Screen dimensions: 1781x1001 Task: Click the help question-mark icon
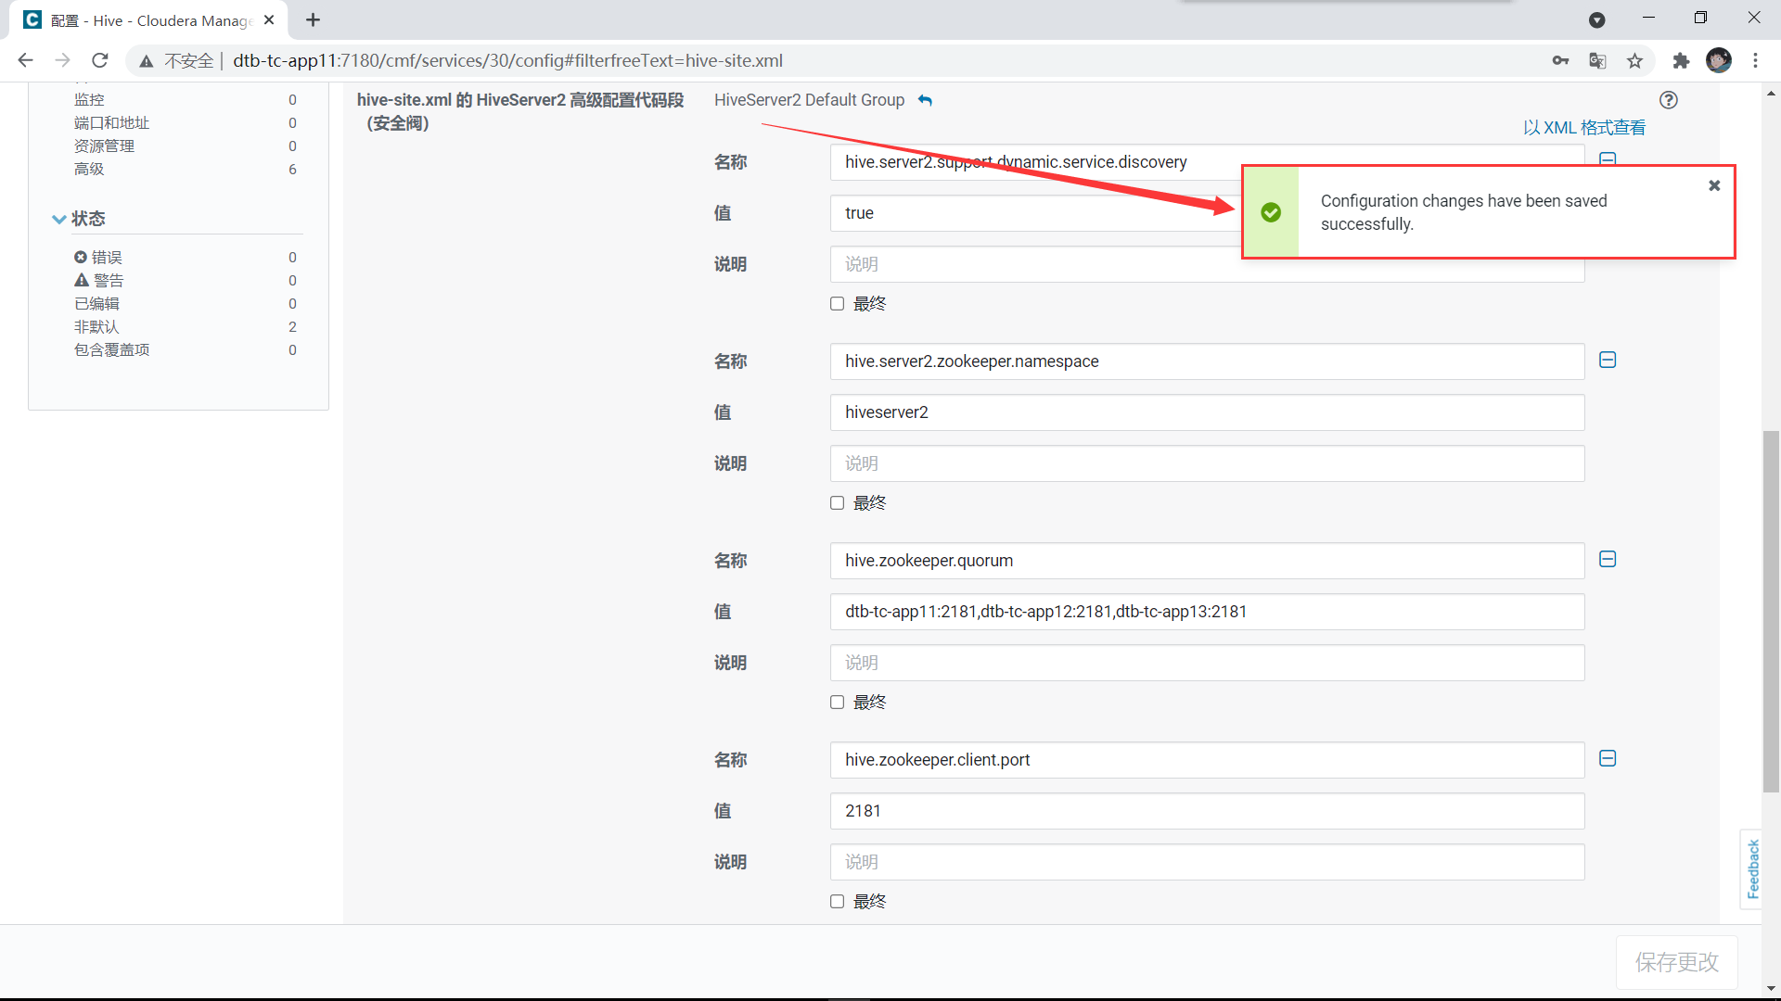tap(1668, 100)
